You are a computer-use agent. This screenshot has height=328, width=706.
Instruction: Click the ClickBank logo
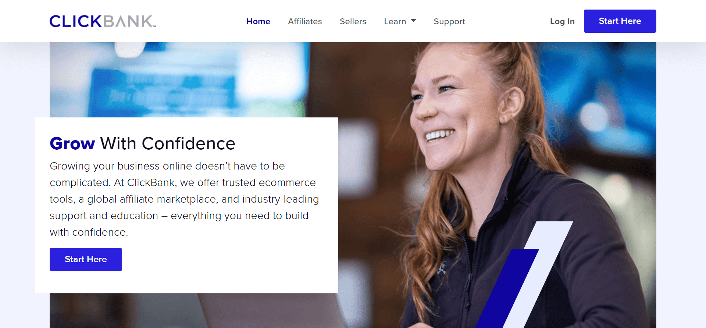(x=103, y=21)
